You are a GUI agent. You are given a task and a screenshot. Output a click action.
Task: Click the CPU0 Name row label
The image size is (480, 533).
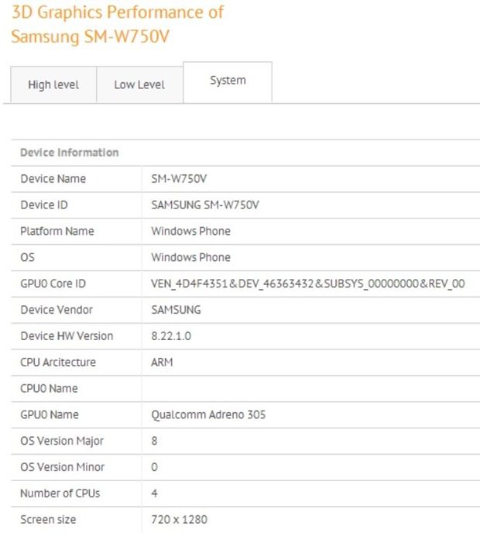[49, 388]
